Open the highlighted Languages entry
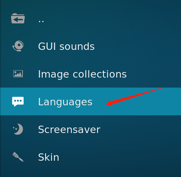Viewport: 181px width, 177px height. click(x=90, y=102)
